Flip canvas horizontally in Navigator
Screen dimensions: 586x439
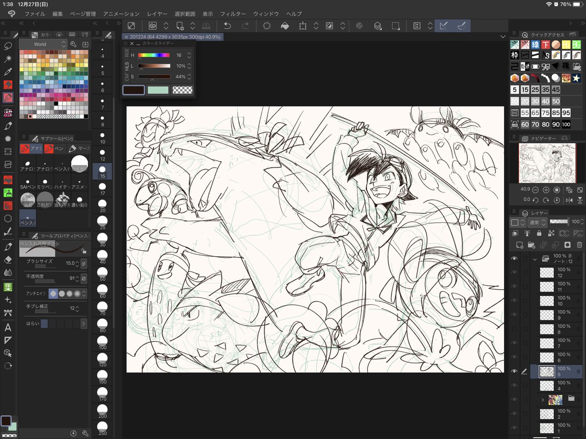tap(569, 200)
